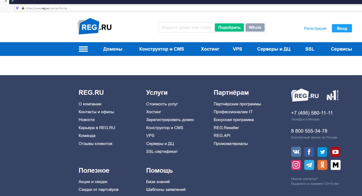Open footer link О компании

(x=90, y=104)
